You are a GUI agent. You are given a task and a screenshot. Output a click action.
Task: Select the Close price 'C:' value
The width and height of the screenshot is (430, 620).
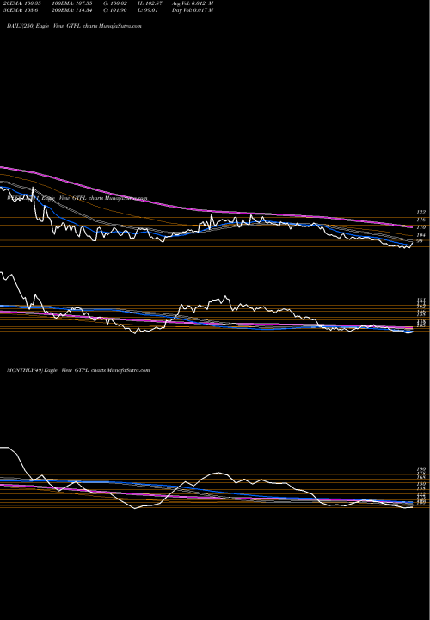tap(115, 10)
